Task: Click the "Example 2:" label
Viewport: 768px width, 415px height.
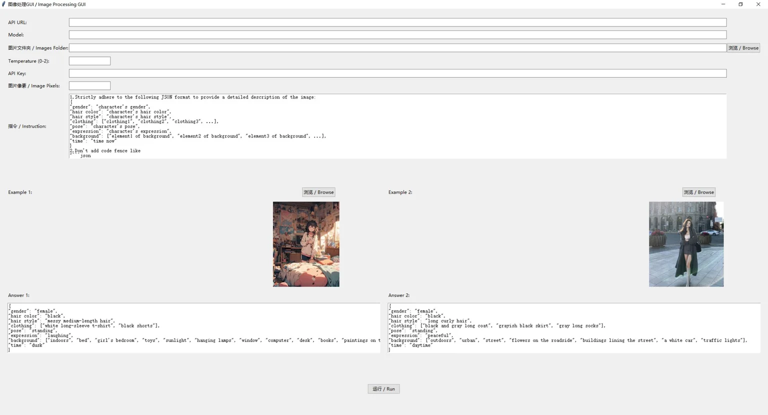Action: pyautogui.click(x=400, y=192)
